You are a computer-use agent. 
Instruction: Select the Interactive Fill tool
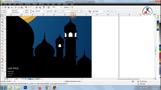[2, 71]
